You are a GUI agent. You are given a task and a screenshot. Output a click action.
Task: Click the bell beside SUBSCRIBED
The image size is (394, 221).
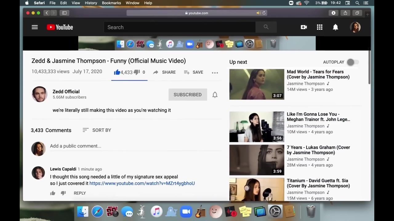[215, 95]
